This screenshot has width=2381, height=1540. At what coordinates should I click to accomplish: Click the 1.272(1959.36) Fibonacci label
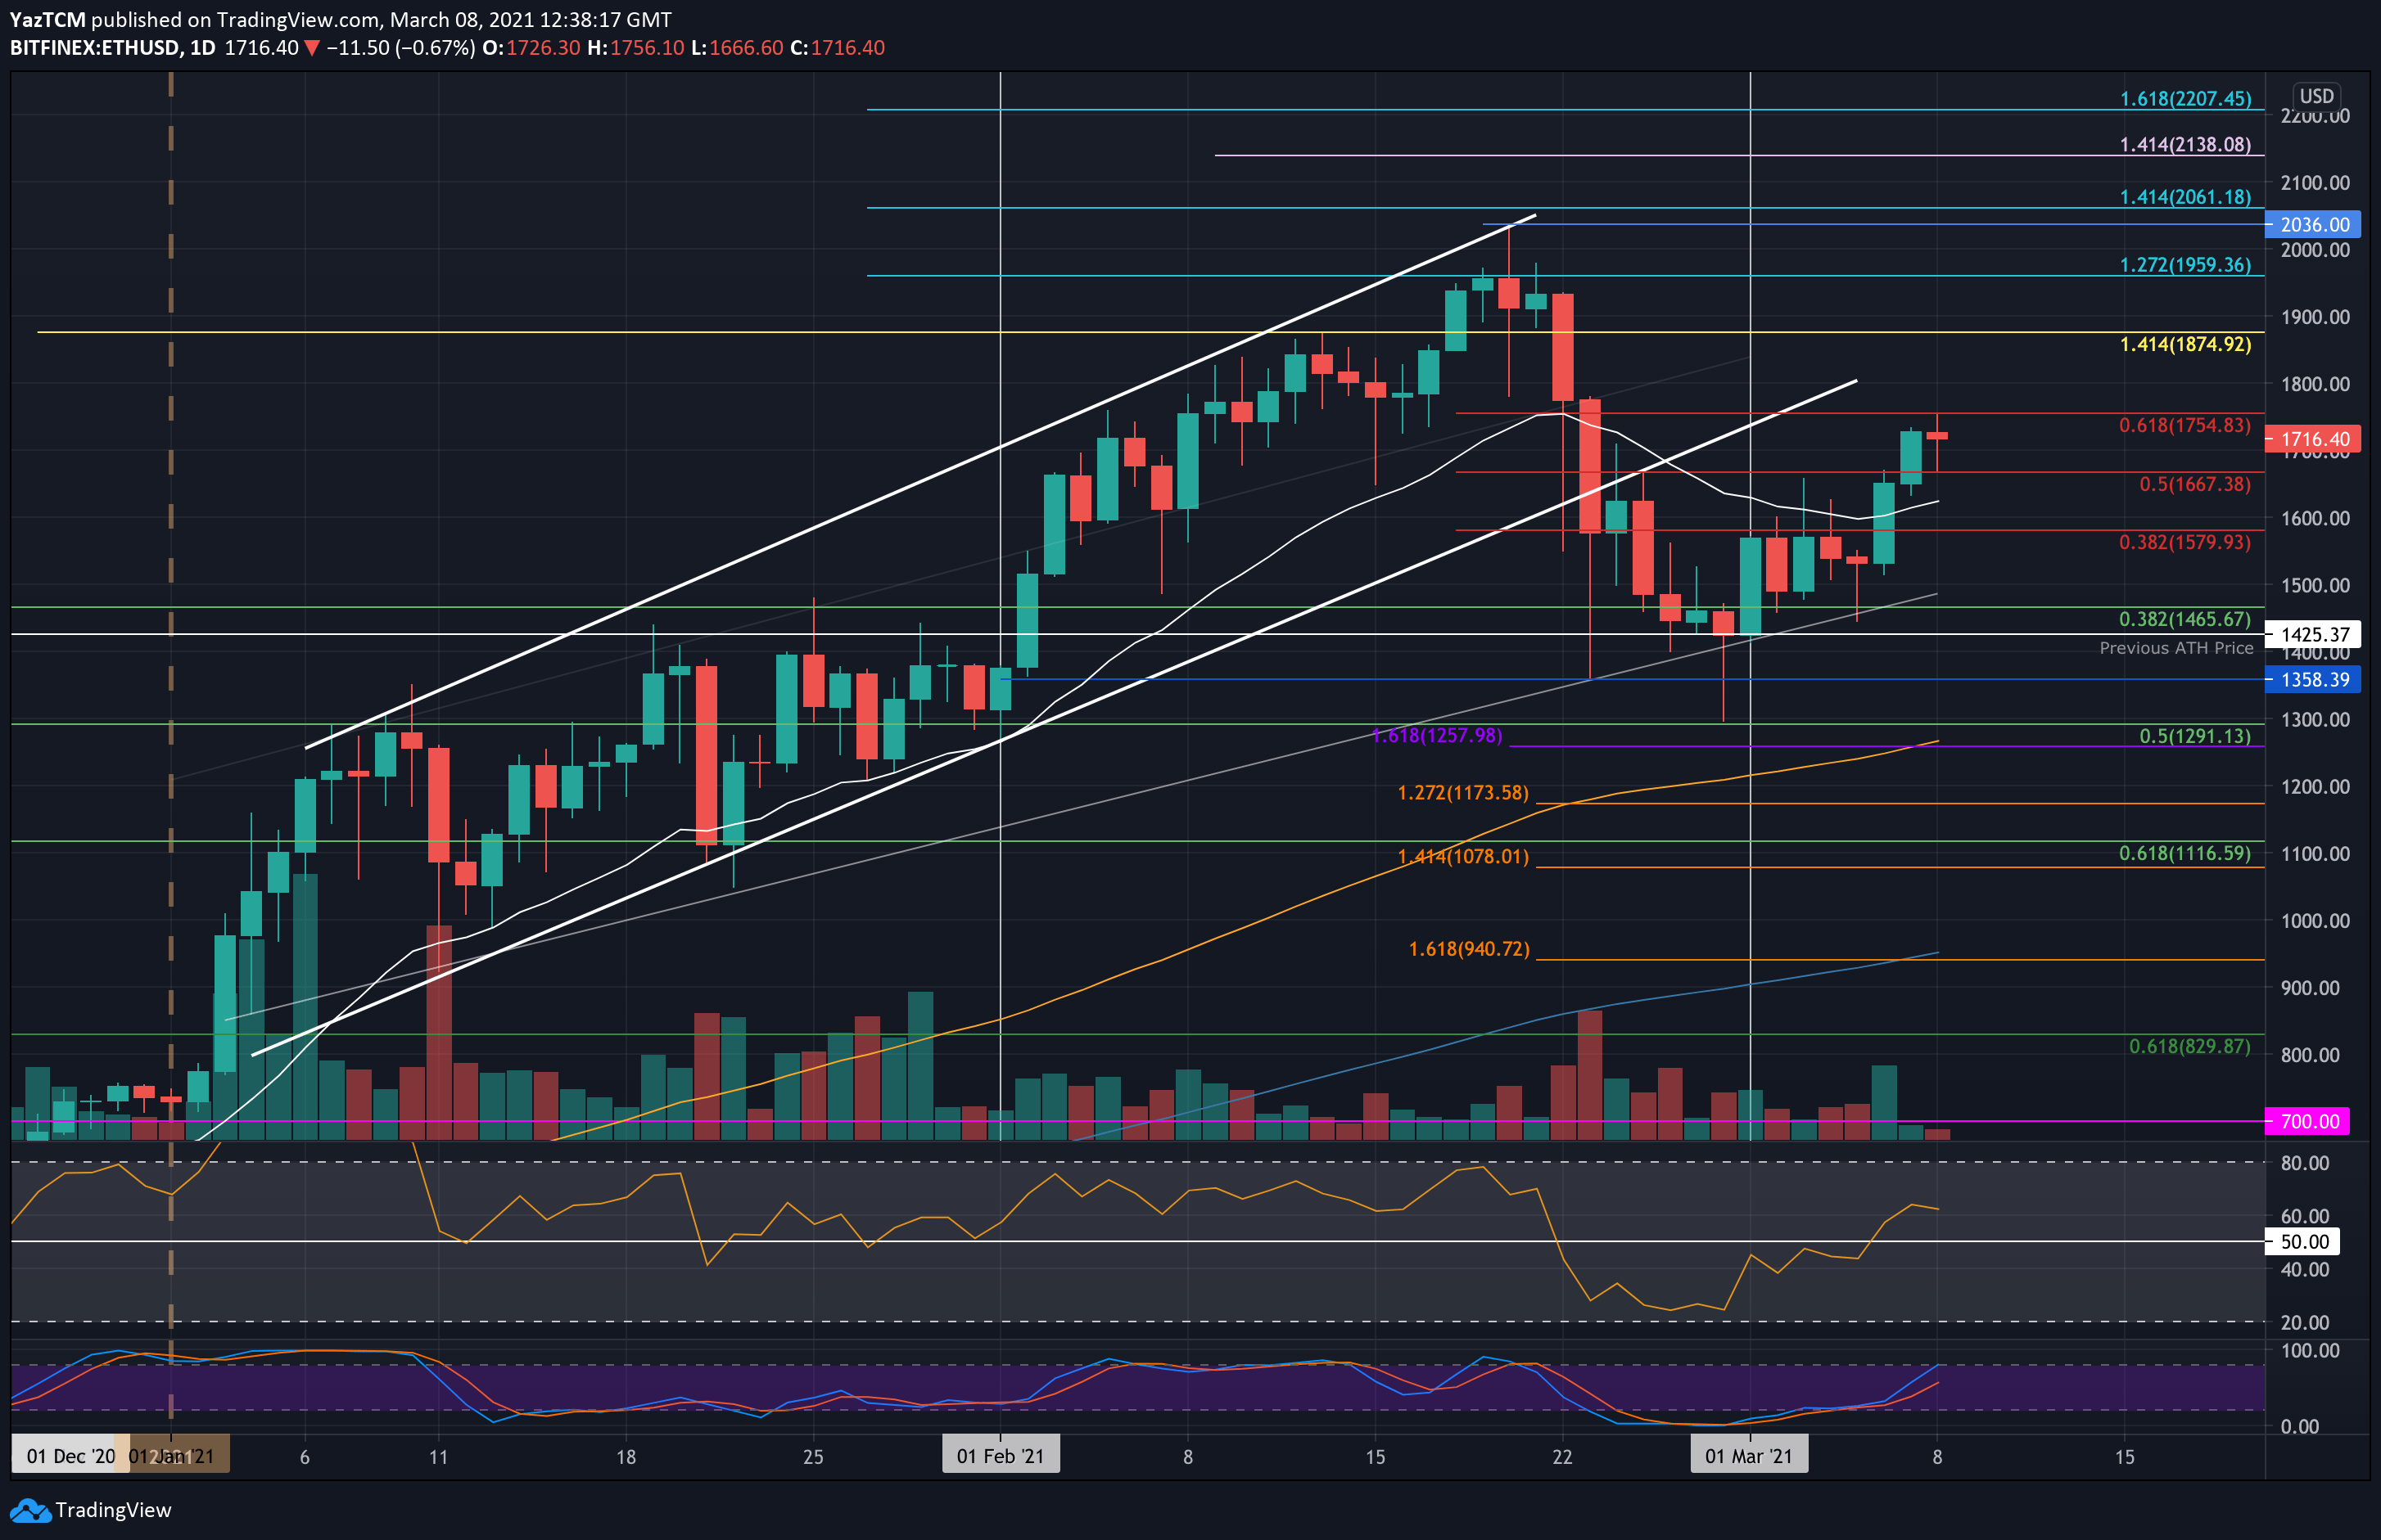tap(2185, 264)
